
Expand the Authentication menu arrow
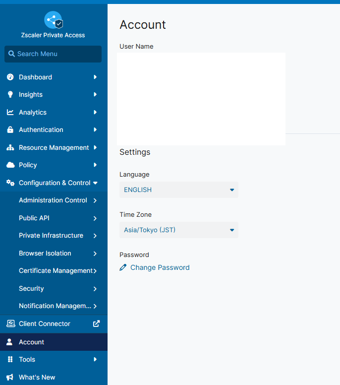tap(95, 129)
